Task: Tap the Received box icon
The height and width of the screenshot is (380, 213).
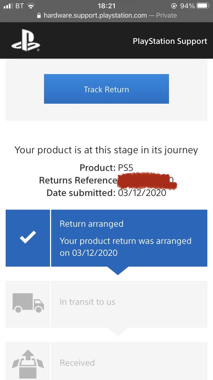Action: click(x=28, y=363)
